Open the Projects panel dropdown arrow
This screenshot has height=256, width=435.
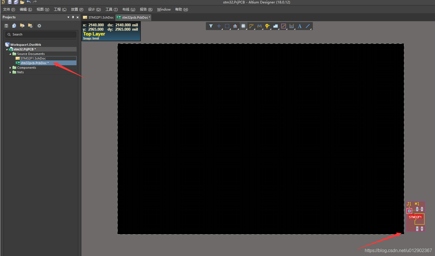point(68,17)
